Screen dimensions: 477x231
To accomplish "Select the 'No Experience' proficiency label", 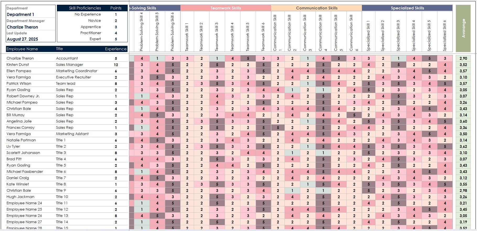I will (x=88, y=14).
